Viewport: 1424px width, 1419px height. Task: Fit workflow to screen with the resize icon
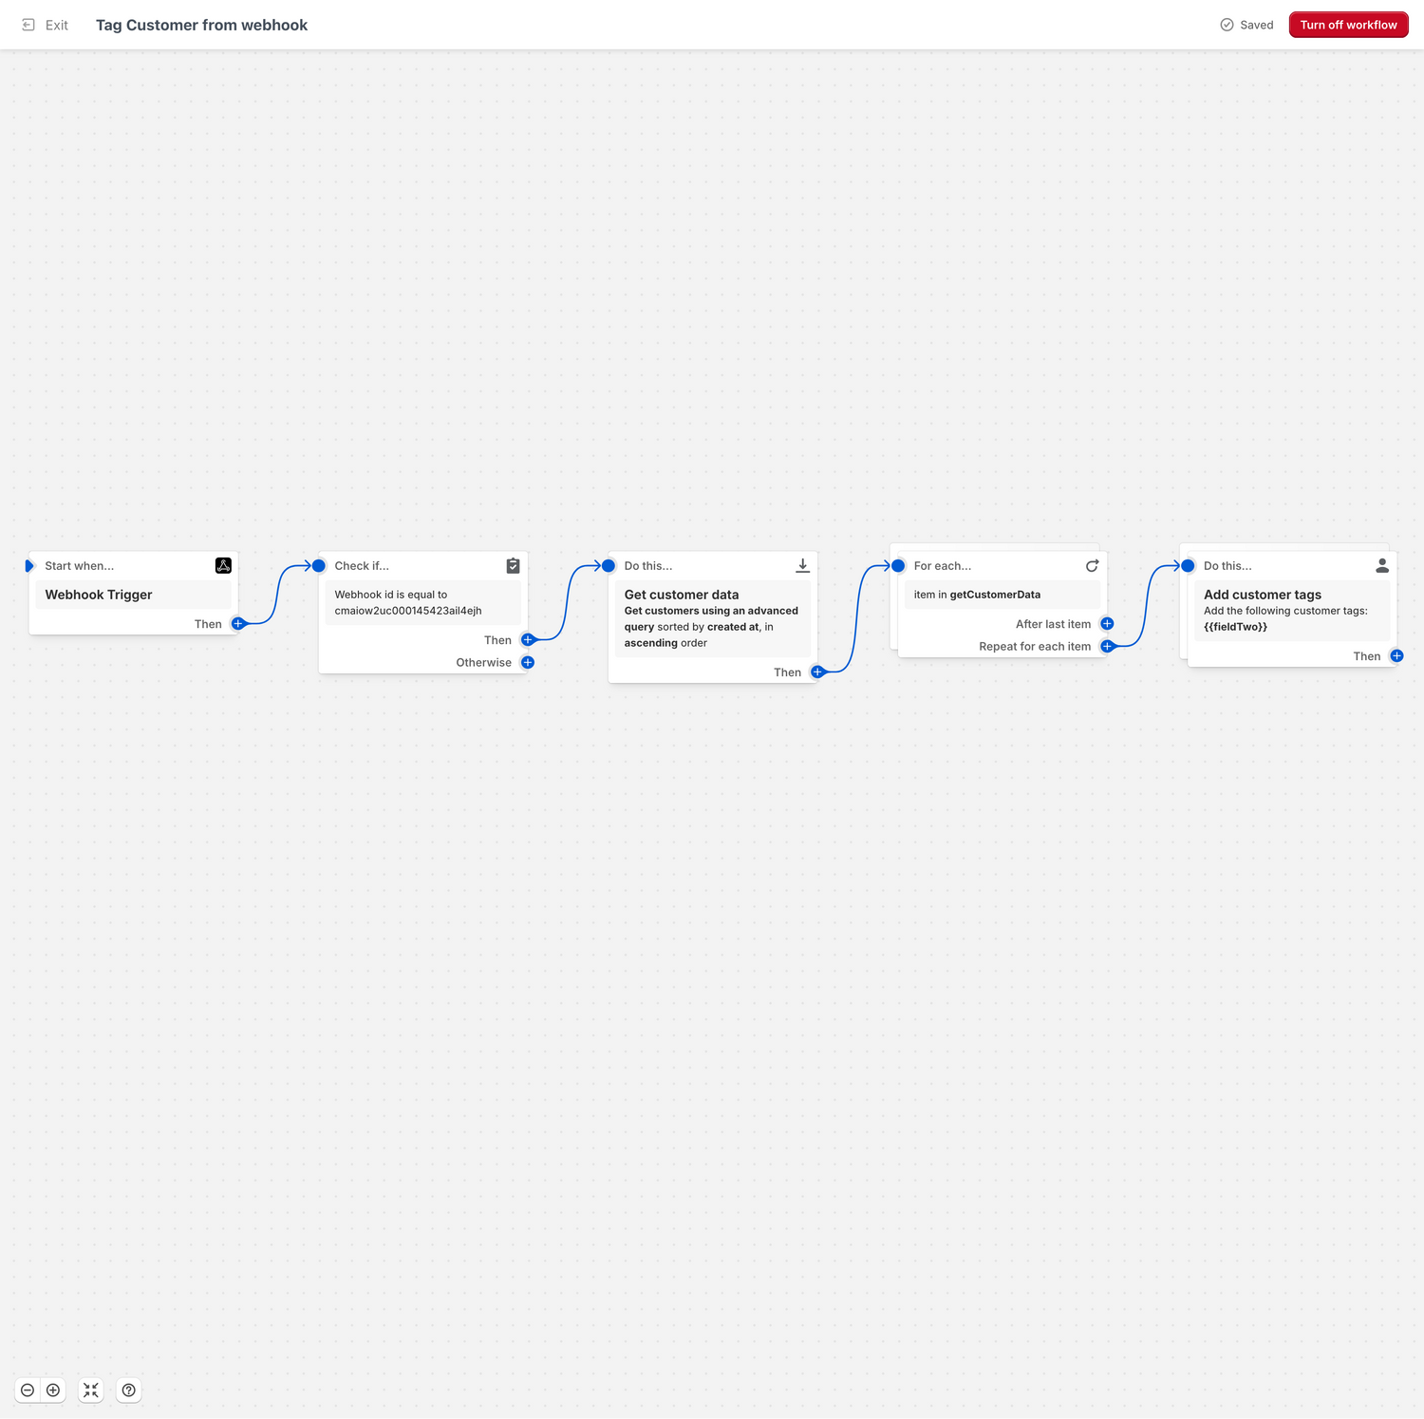(90, 1390)
